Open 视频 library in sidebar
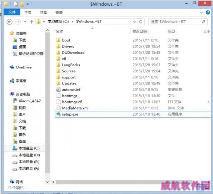213x194 pixels. [x=22, y=108]
